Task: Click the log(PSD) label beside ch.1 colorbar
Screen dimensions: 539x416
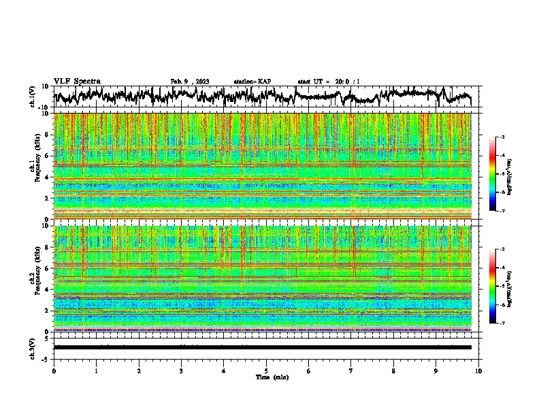Action: click(510, 177)
